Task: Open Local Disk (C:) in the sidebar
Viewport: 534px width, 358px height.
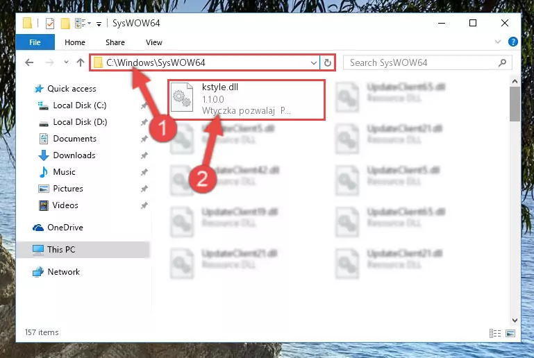Action: point(72,105)
